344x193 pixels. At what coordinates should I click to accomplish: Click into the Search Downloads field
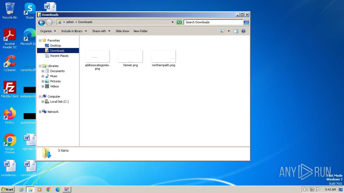click(x=214, y=22)
